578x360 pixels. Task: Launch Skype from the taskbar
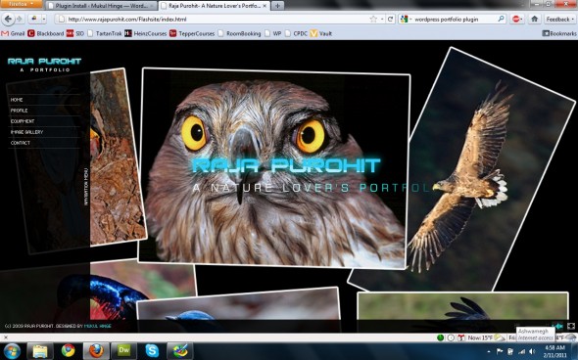coord(152,351)
